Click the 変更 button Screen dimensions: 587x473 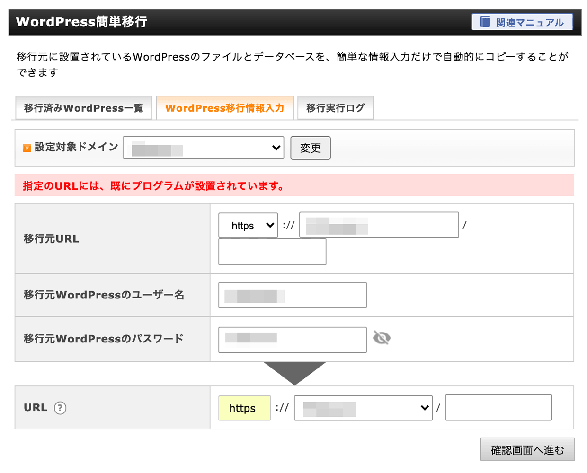point(311,148)
